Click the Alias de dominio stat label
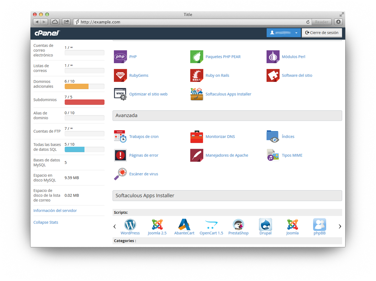Image resolution: width=376 pixels, height=281 pixels. click(41, 116)
